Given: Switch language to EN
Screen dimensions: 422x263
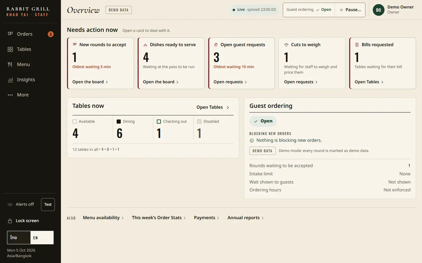Looking at the screenshot, I should coord(42,238).
